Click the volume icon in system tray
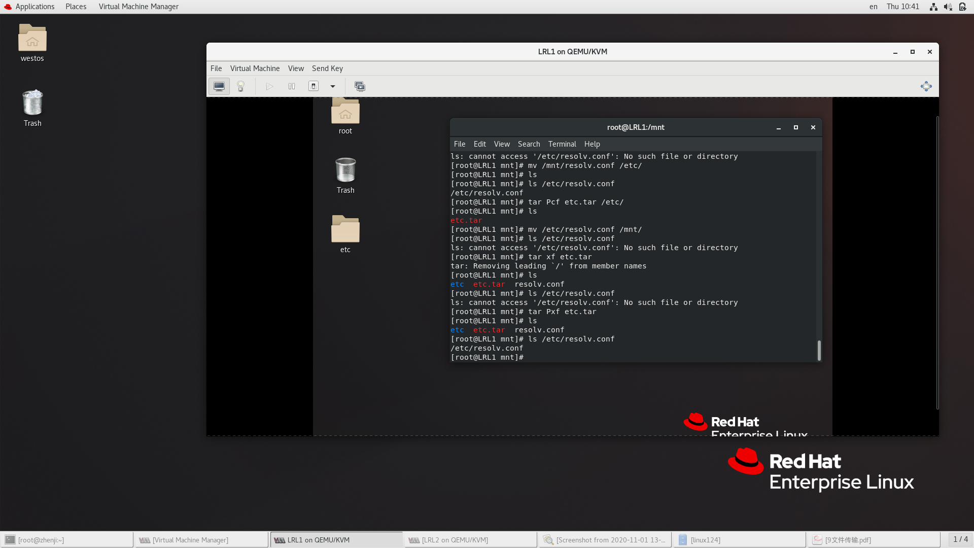Image resolution: width=974 pixels, height=548 pixels. 948,7
